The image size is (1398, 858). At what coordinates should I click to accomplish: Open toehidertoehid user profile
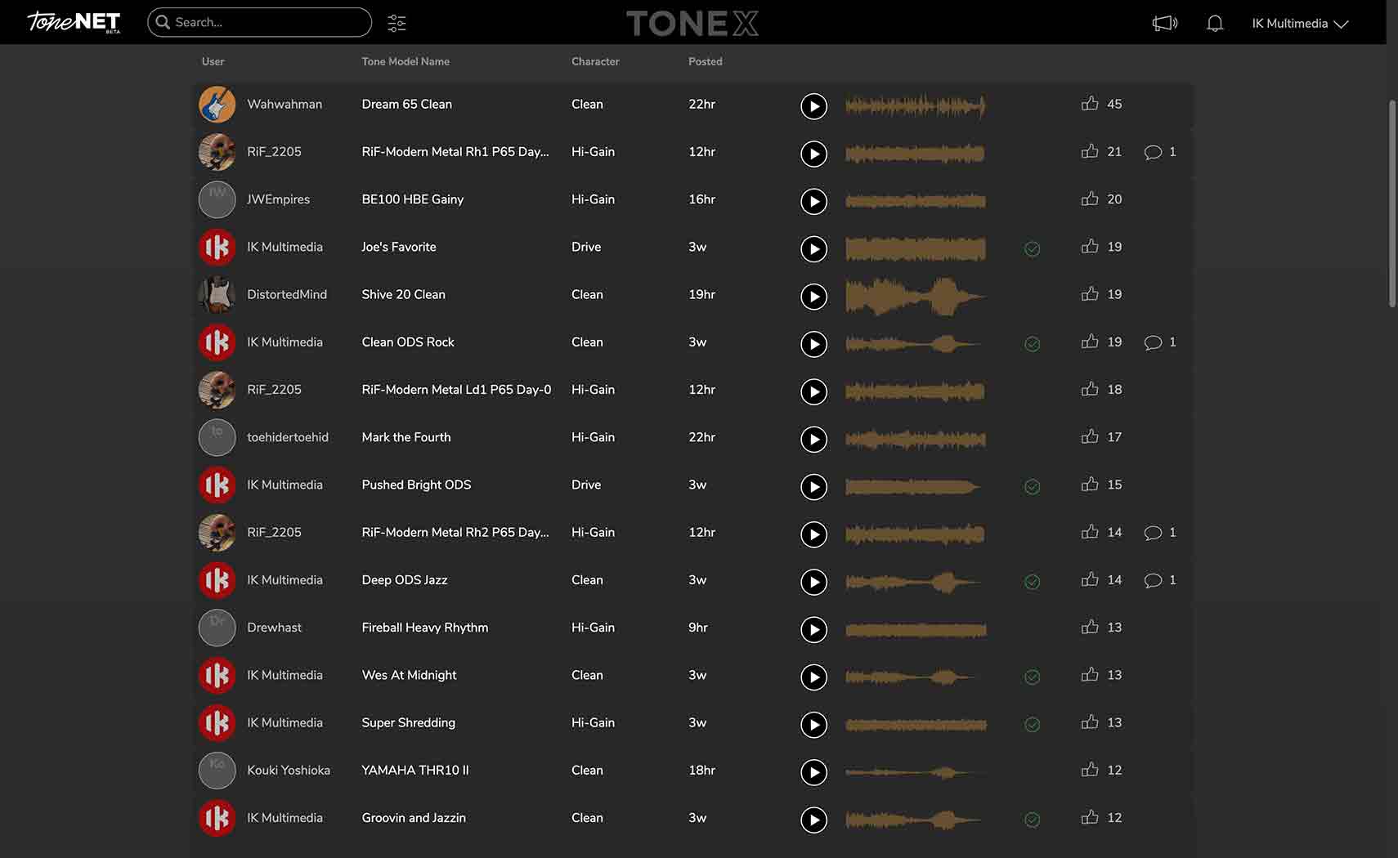coord(288,437)
